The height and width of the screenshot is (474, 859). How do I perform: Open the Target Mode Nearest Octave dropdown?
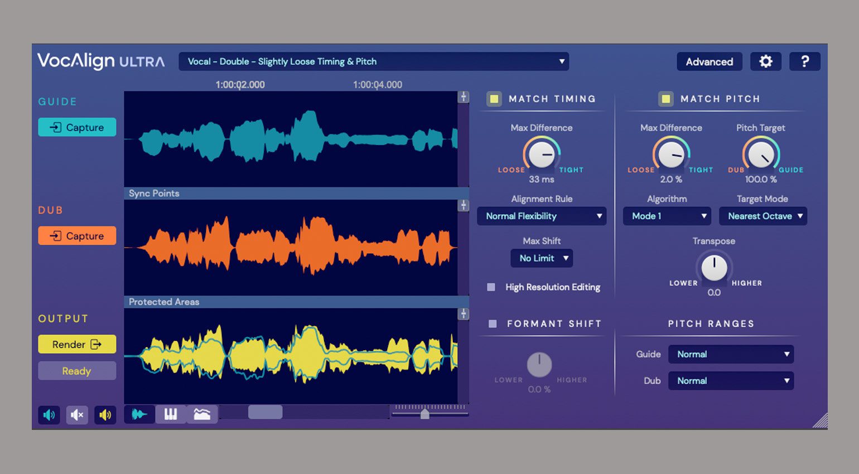click(763, 216)
